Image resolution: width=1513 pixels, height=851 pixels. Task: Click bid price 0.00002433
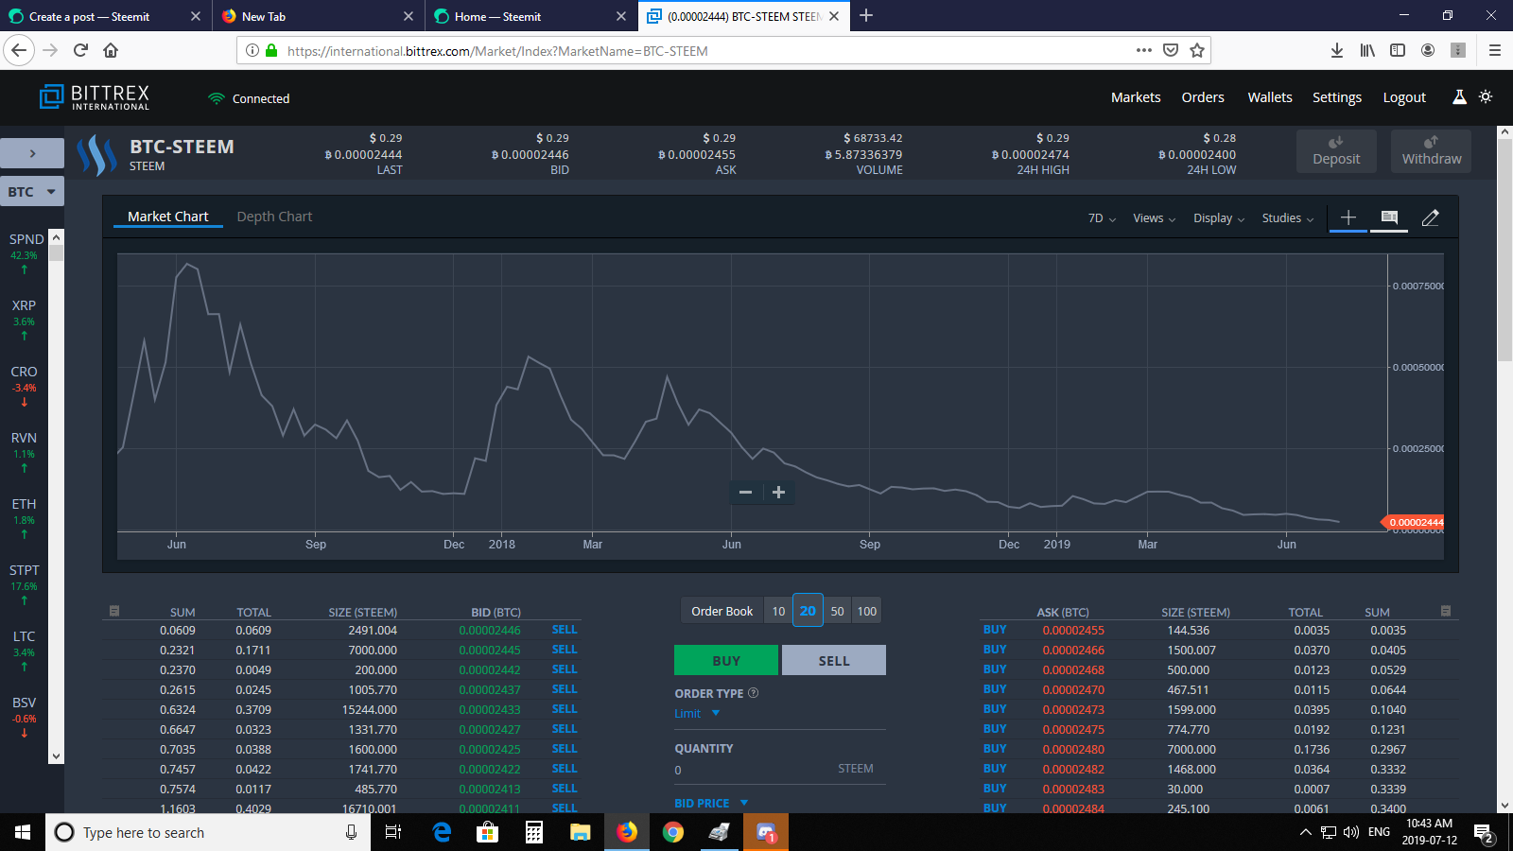(490, 709)
